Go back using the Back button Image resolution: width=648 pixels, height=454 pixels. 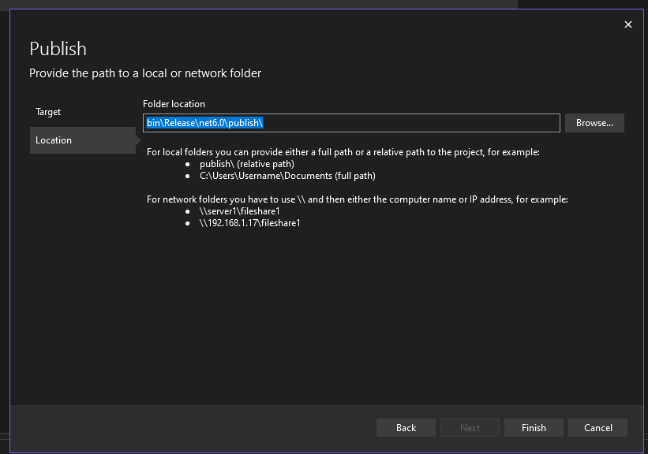[x=406, y=427]
